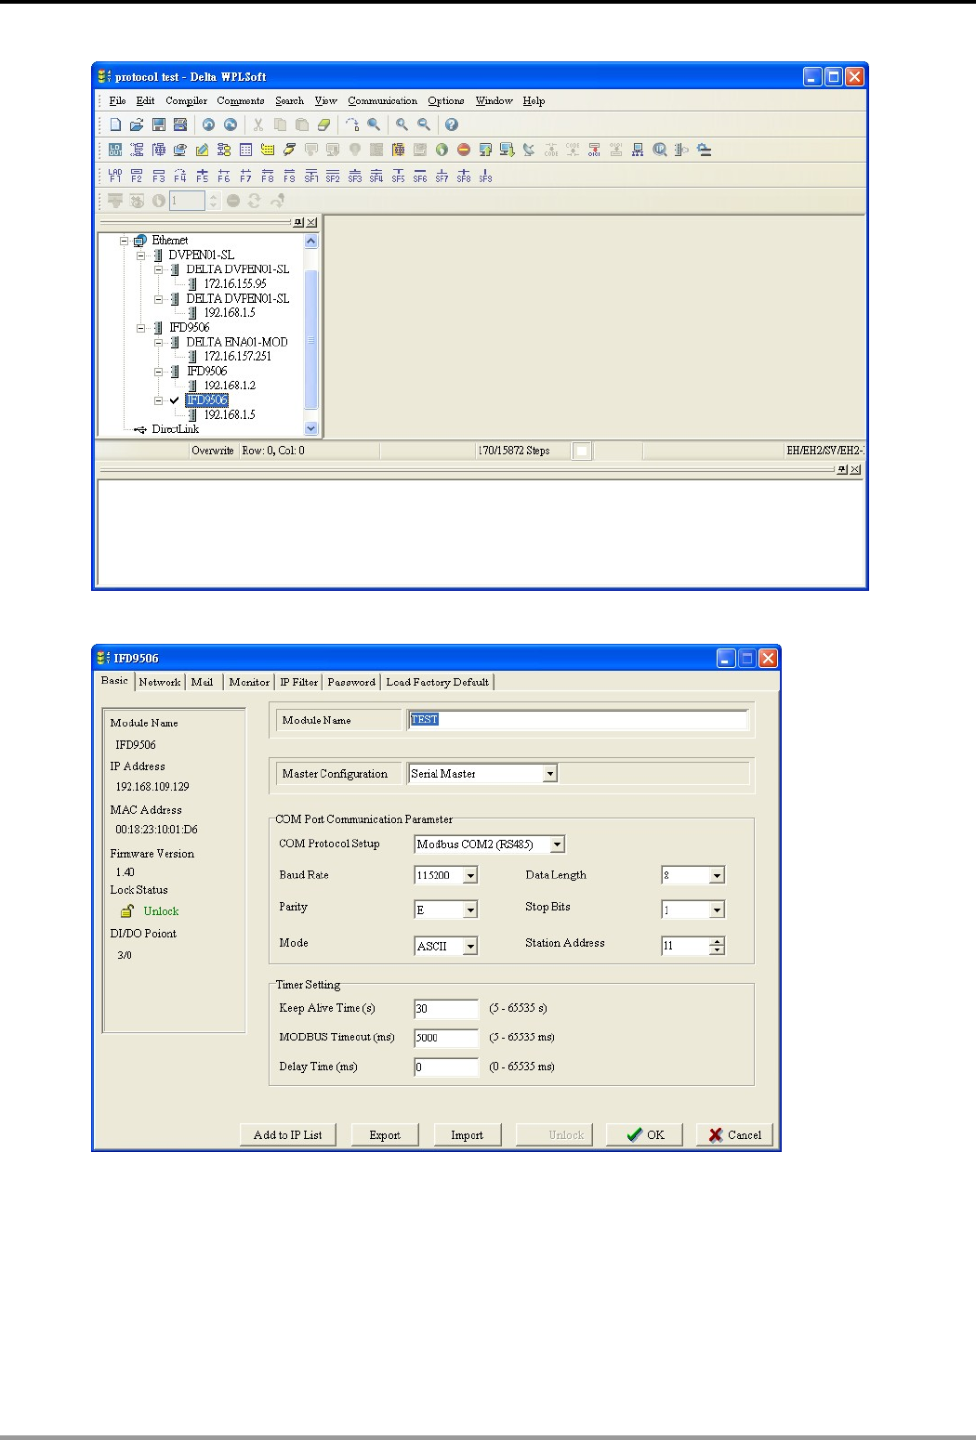
Task: Open the Mode dropdown showing ASCII
Action: point(470,947)
